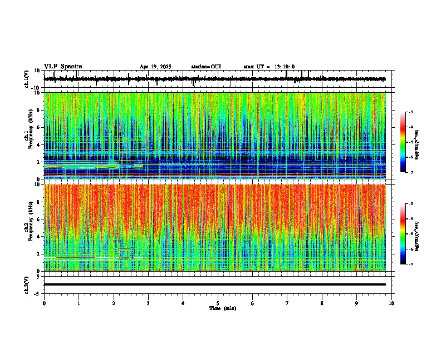Click the ch.1 colorbar log(PSD) label
The image size is (441, 340).
[x=417, y=145]
